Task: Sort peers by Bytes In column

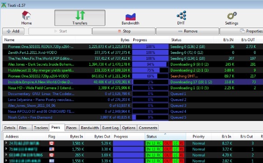Action: coord(71,136)
